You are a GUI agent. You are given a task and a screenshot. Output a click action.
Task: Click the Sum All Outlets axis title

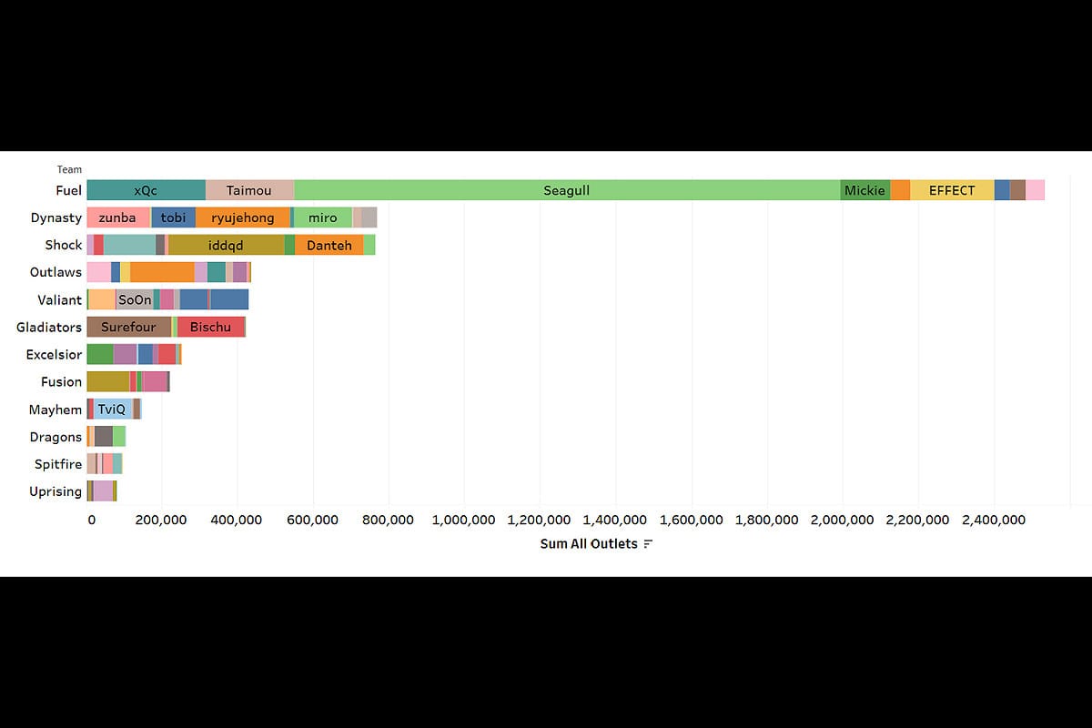pyautogui.click(x=589, y=544)
